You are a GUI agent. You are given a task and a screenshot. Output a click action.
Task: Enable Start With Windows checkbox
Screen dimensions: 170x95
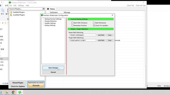click(x=72, y=23)
